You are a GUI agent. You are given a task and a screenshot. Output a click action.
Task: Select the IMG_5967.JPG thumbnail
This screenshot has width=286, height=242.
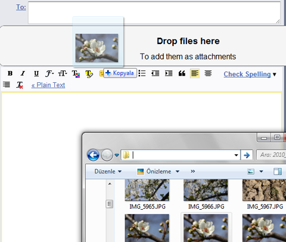[x=264, y=190]
